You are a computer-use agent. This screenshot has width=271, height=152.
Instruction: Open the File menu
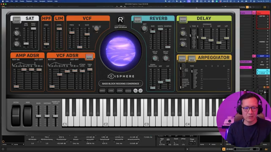[11, 1]
